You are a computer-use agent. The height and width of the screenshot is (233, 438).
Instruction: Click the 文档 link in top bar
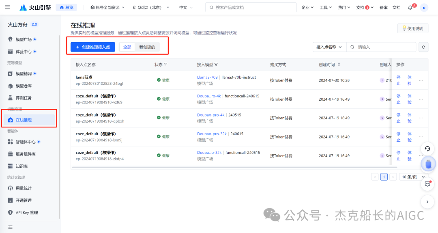click(x=396, y=8)
